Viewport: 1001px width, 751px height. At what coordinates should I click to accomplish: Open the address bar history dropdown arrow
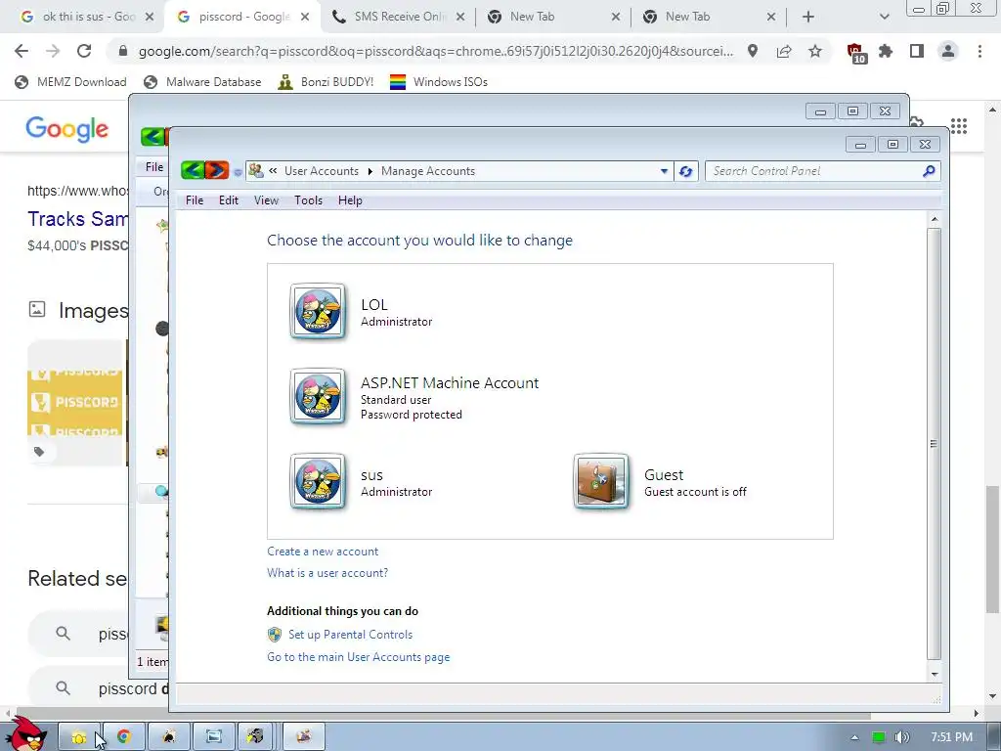click(x=664, y=171)
